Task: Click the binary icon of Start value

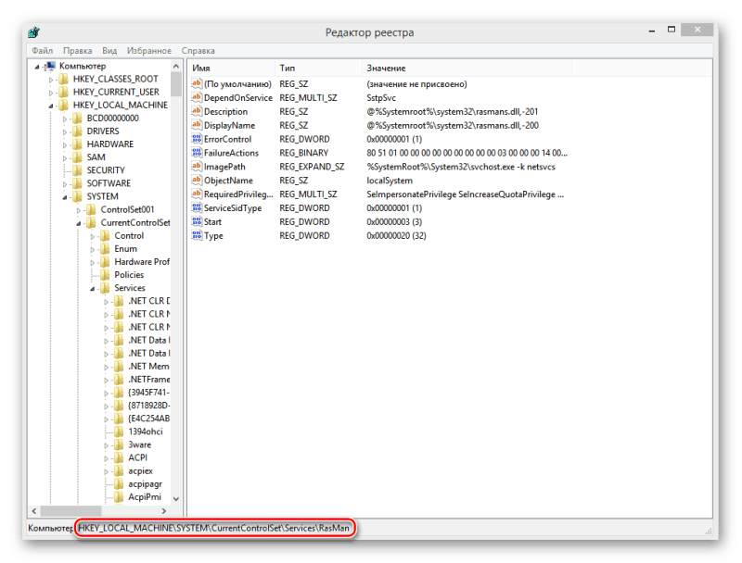Action: 197,221
